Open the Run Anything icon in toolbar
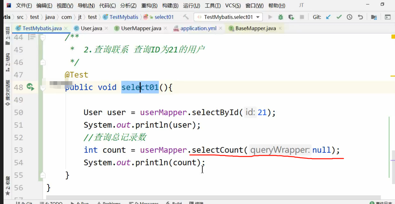 [387, 17]
